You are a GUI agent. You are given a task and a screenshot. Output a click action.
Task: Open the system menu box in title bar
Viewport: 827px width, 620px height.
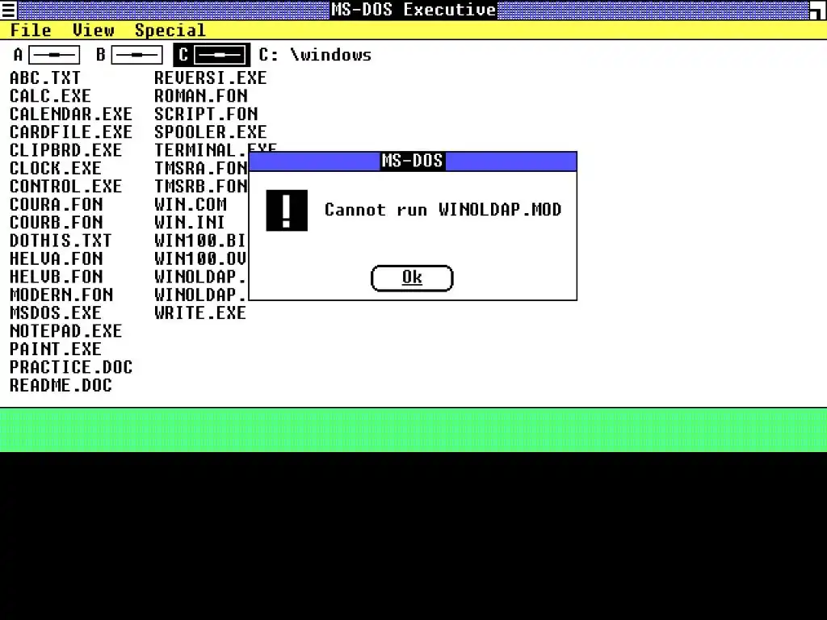click(8, 10)
